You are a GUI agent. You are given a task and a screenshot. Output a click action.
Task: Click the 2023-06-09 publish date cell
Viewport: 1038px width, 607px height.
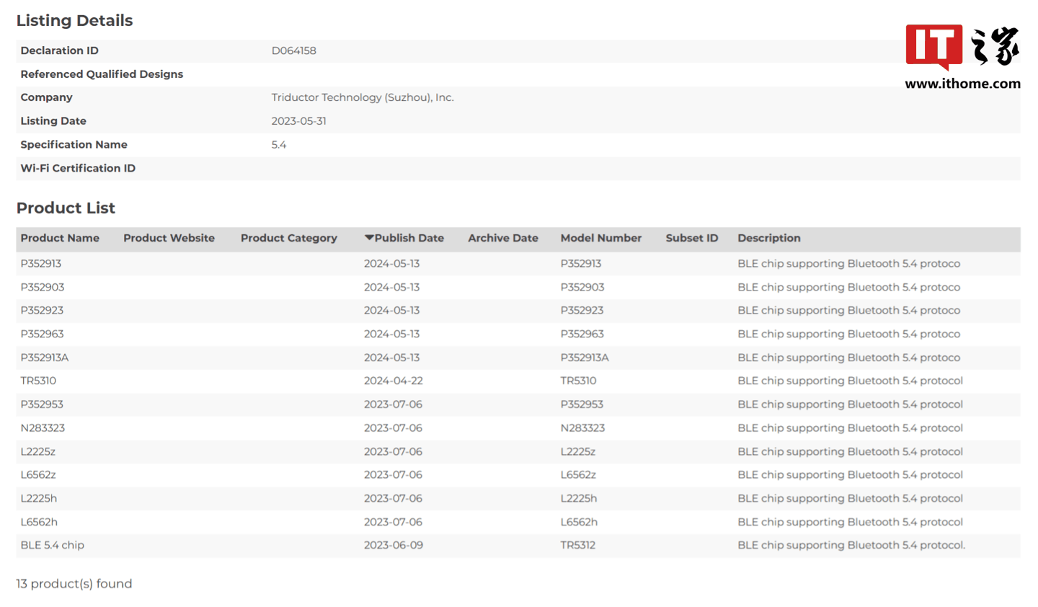(x=393, y=545)
